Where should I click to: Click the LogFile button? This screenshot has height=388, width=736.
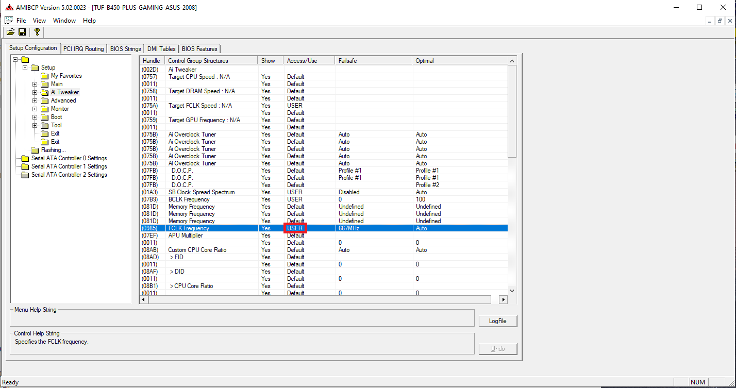[x=498, y=321]
